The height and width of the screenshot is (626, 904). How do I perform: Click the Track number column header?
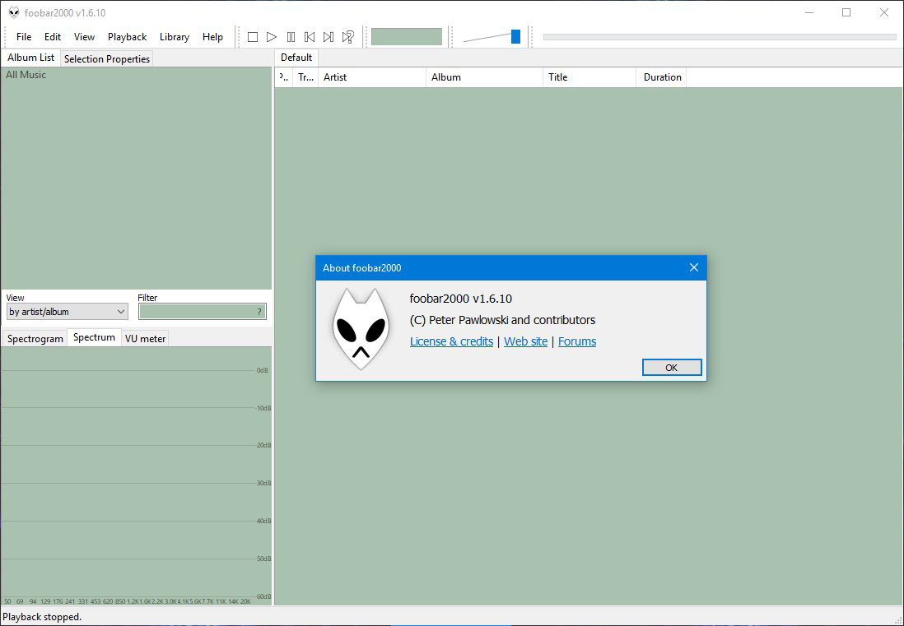(x=305, y=77)
